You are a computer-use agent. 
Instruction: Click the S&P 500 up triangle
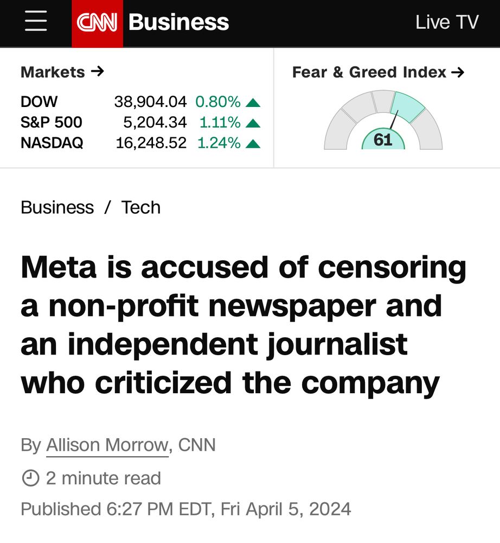tap(253, 123)
